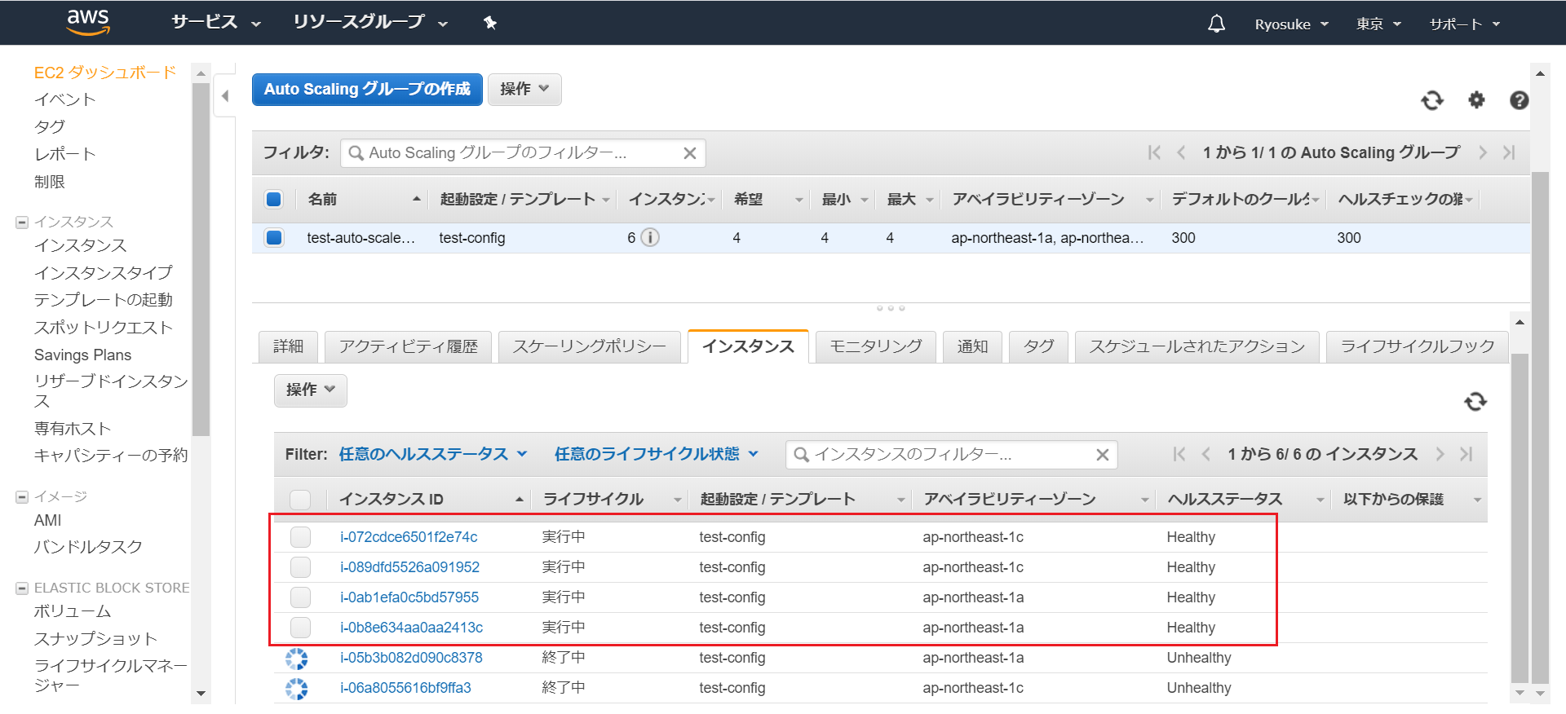
Task: Go to first page of Auto Scaling groups
Action: coord(1154,152)
